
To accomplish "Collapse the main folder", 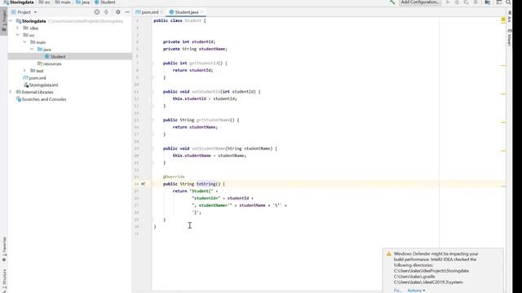I will [25, 42].
